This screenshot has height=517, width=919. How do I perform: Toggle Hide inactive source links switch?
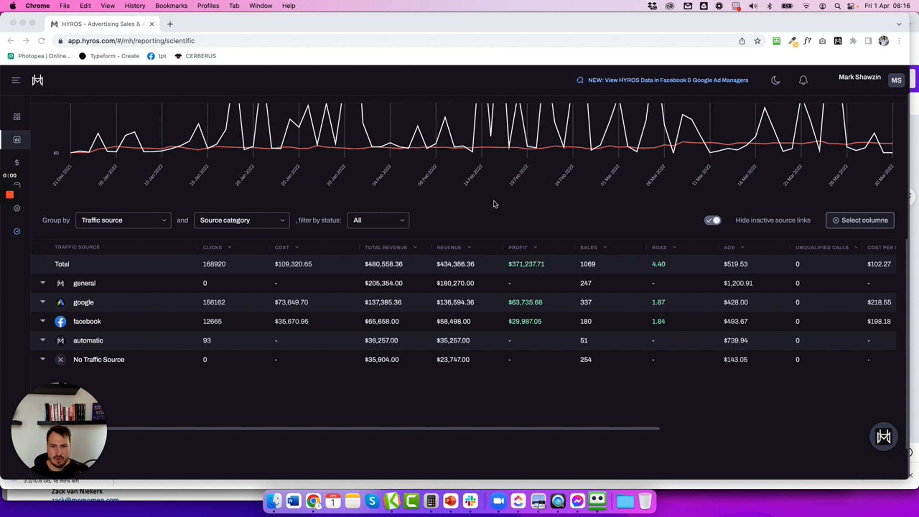(713, 220)
